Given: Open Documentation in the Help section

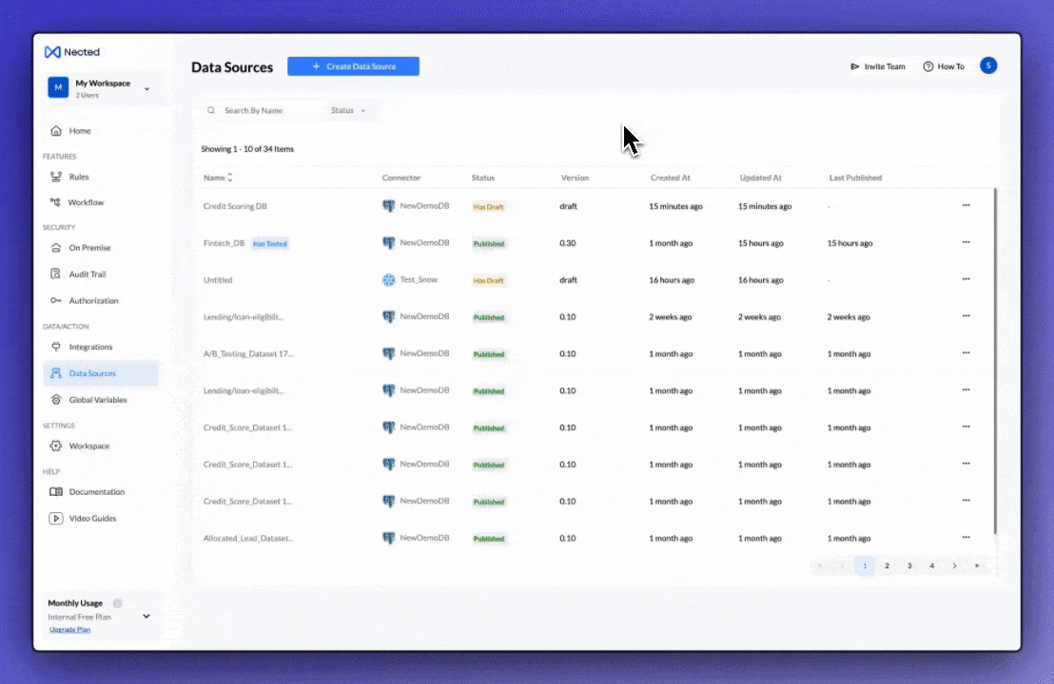Looking at the screenshot, I should click(96, 492).
